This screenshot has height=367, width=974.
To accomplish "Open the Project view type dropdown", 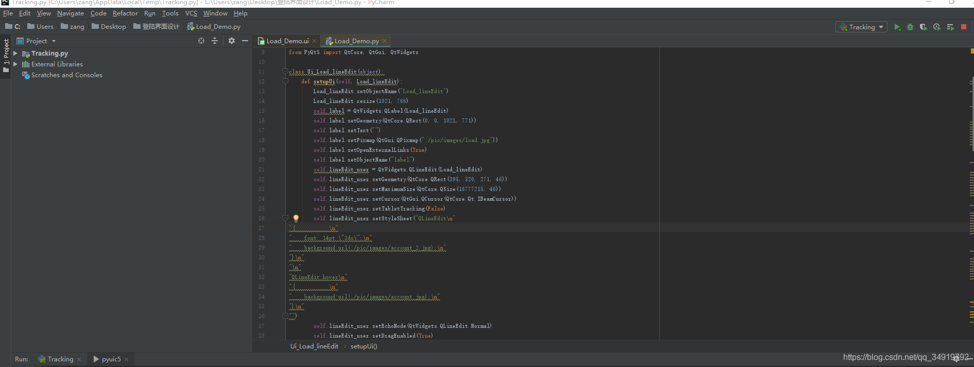I will (x=36, y=41).
